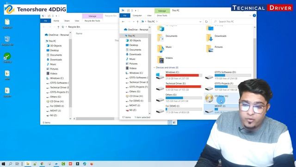Open View tab in Recycle Bin window
Viewport: 296px width, 167px height.
77,21
